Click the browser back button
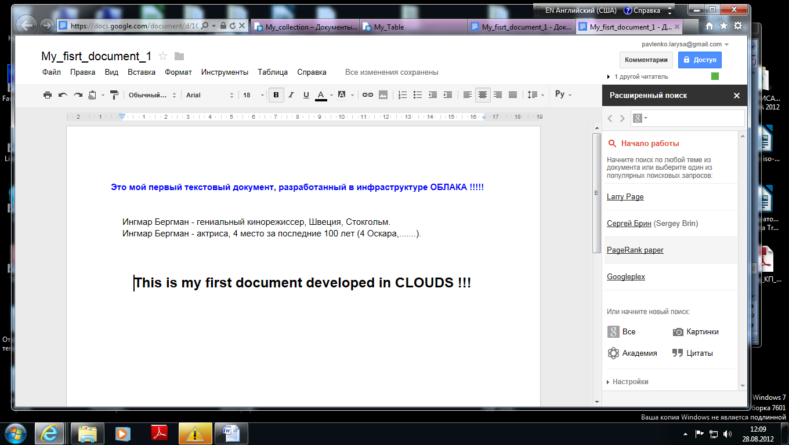 point(26,24)
